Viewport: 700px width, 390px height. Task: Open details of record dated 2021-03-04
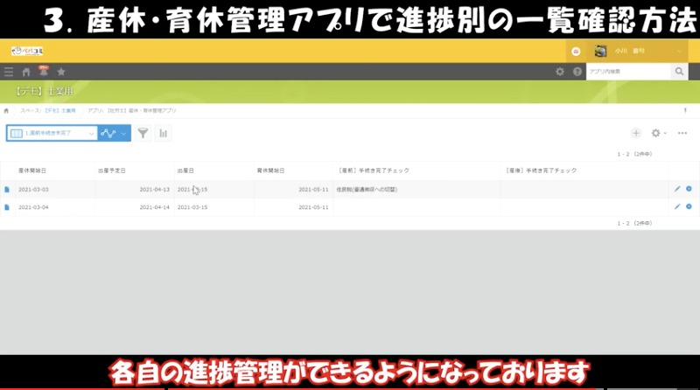pos(8,207)
